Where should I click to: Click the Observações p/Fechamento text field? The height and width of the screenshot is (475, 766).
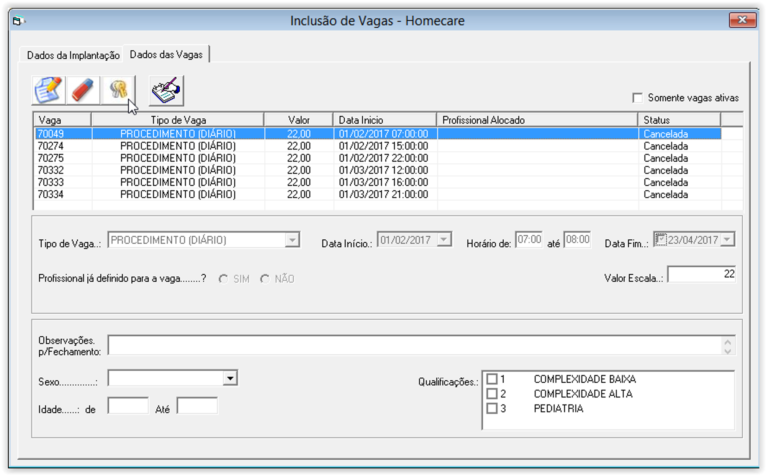click(414, 346)
